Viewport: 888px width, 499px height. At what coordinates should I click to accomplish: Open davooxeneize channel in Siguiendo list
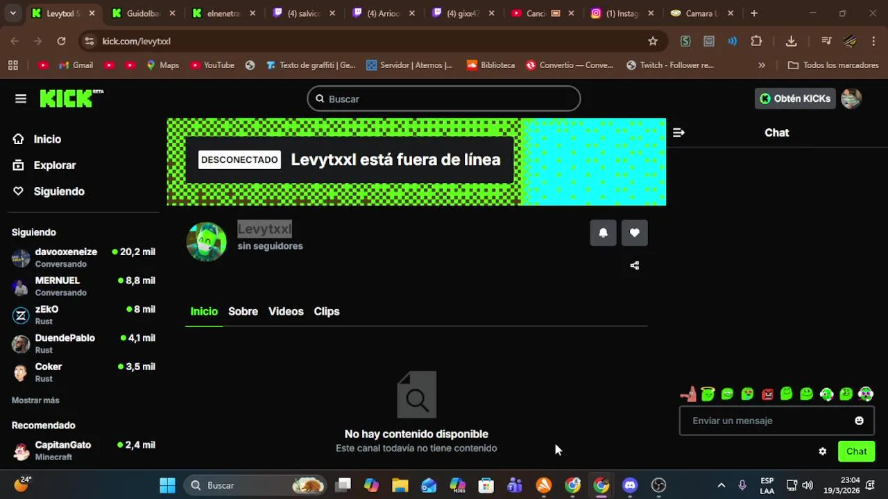coord(83,258)
